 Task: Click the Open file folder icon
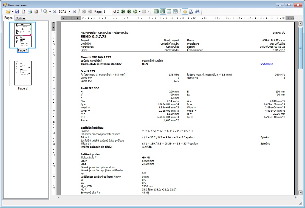point(8,11)
